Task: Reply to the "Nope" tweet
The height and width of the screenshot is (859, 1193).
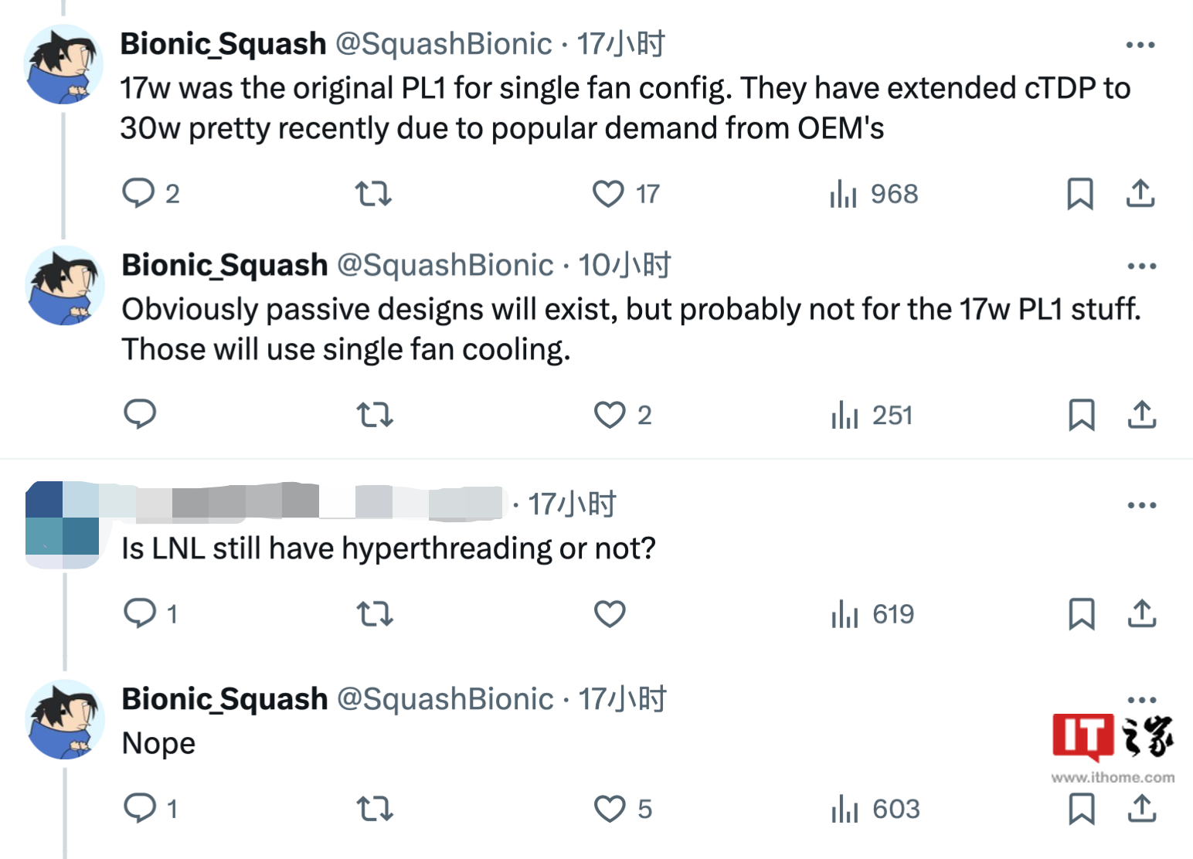Action: pos(140,808)
